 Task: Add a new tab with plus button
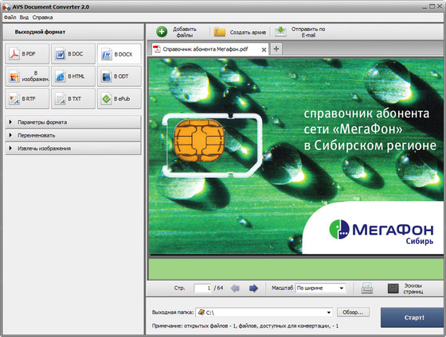[x=276, y=48]
